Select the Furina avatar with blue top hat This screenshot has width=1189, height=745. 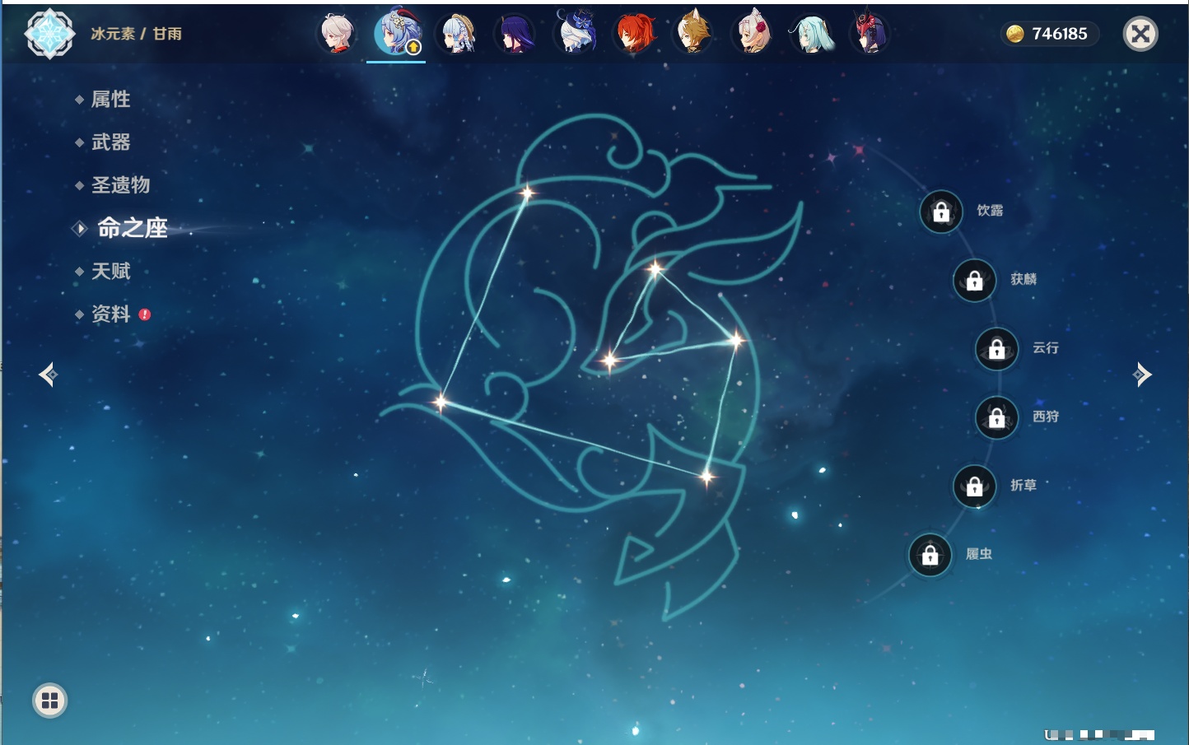[x=576, y=34]
